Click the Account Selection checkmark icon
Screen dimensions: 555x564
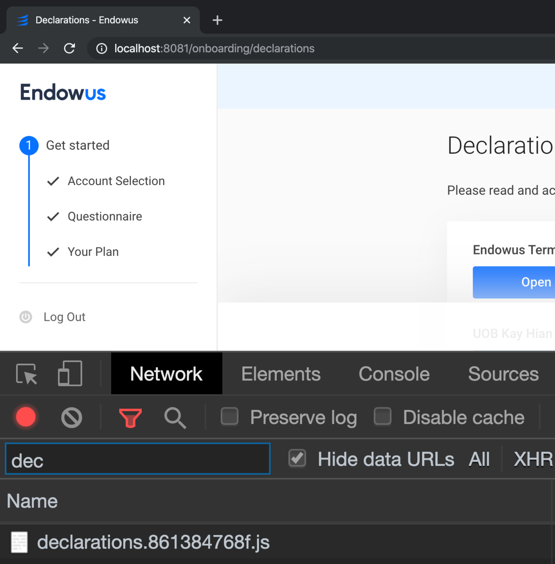click(53, 181)
